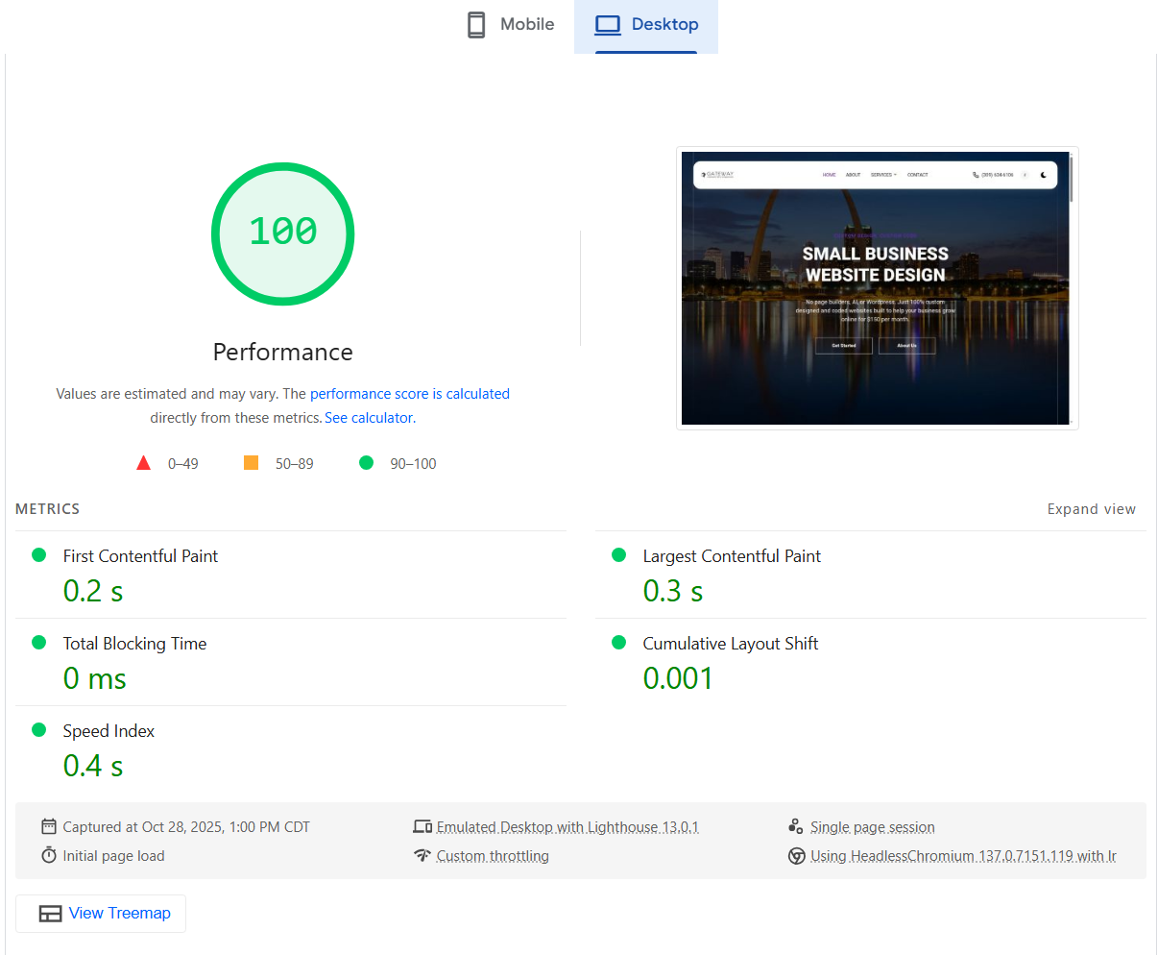Screen dimensions: 1158x955
Task: Open the performance score is calculated link
Action: 410,393
